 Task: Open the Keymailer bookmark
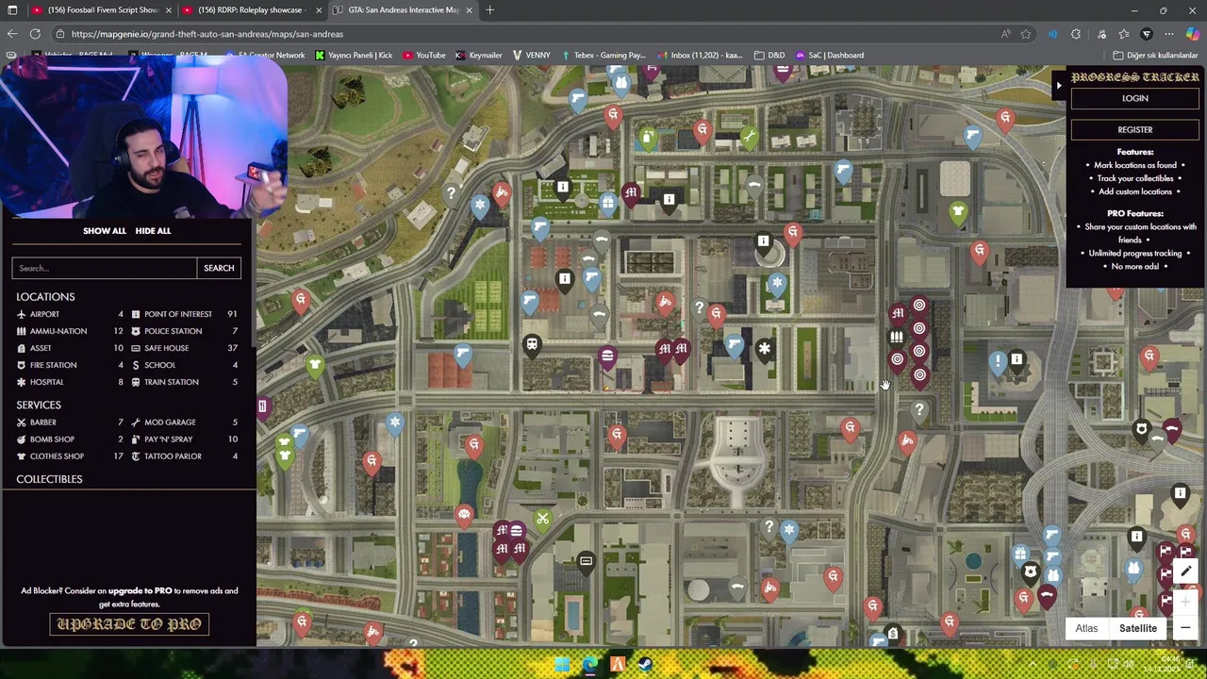pyautogui.click(x=479, y=55)
